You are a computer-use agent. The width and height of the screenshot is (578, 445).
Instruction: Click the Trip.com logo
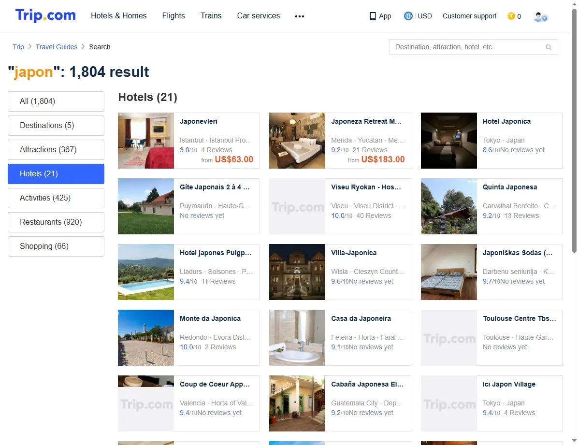click(45, 15)
